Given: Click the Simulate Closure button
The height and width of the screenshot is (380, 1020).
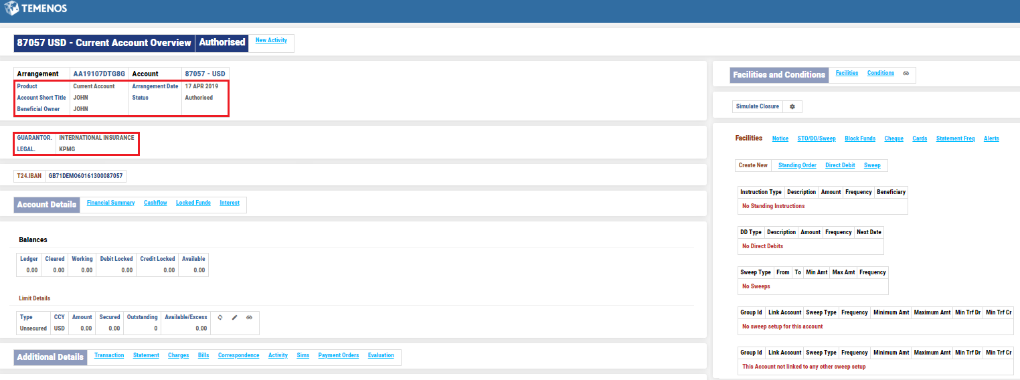Looking at the screenshot, I should (x=757, y=106).
